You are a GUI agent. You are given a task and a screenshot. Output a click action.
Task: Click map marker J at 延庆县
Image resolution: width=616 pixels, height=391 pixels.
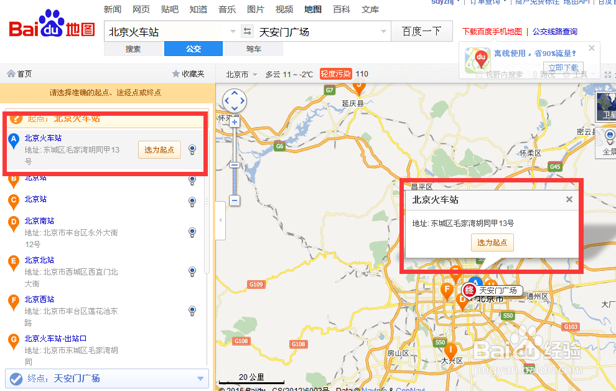click(x=358, y=87)
